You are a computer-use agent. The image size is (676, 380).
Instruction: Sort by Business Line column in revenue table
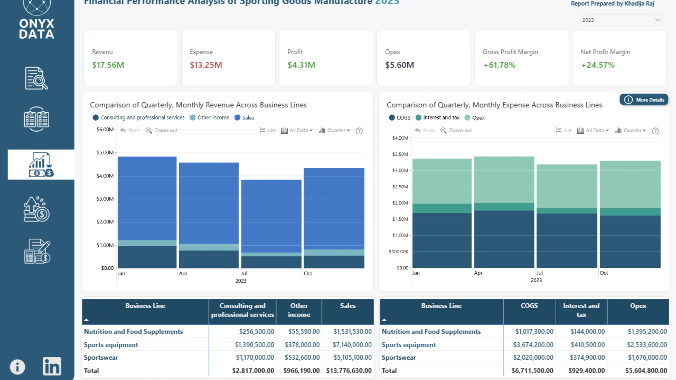click(145, 306)
